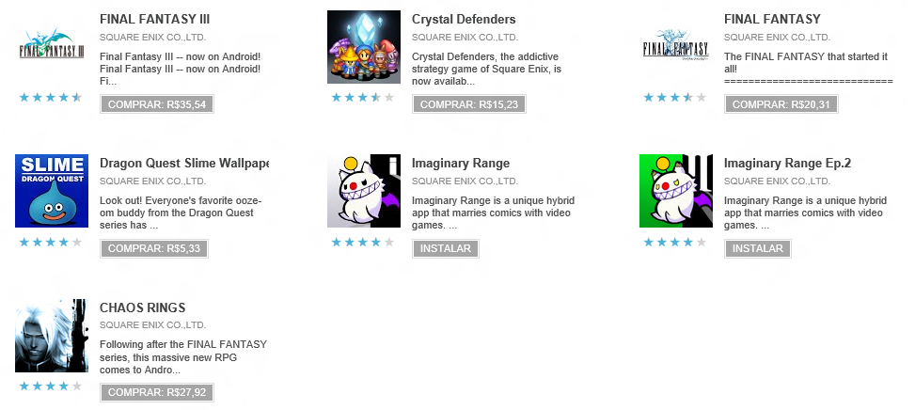Click the star rating under CHAOS RINGS

pyautogui.click(x=50, y=386)
